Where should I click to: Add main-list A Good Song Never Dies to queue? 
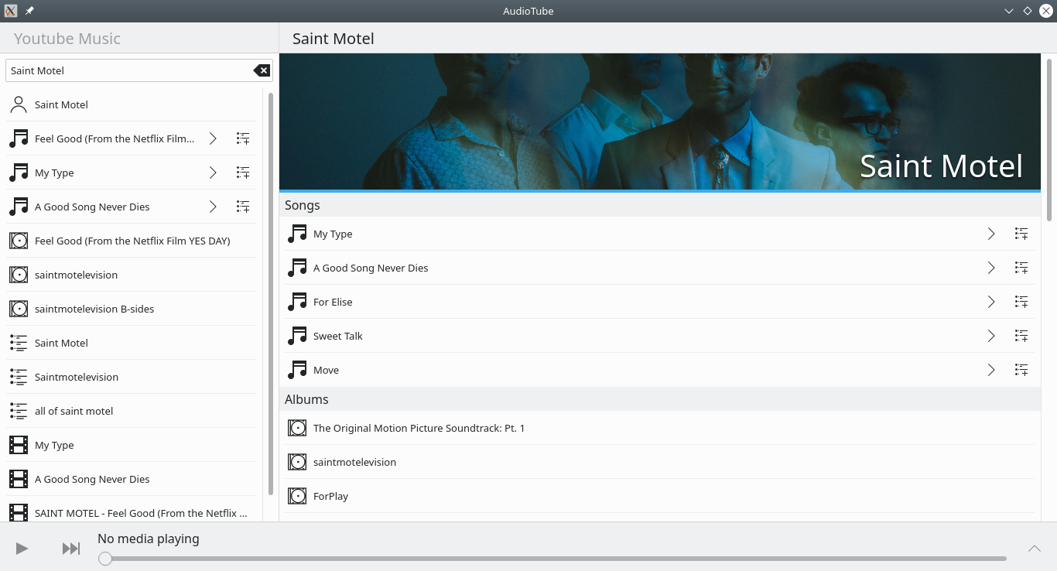[1021, 268]
